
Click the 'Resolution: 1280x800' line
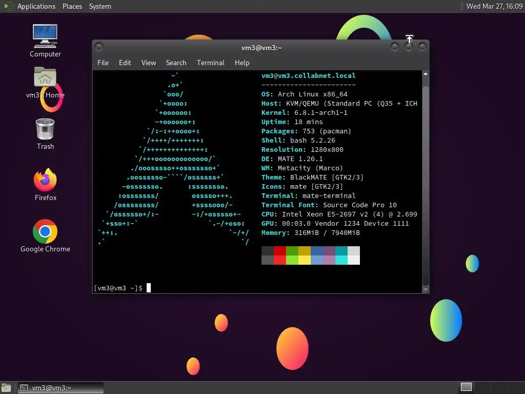[x=302, y=149]
